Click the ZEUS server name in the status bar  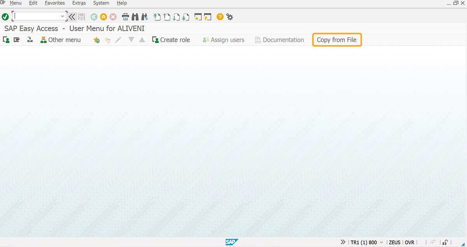point(395,242)
